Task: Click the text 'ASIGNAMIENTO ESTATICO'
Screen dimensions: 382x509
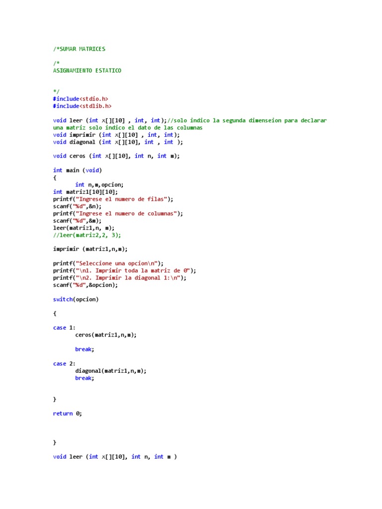Action: click(87, 71)
